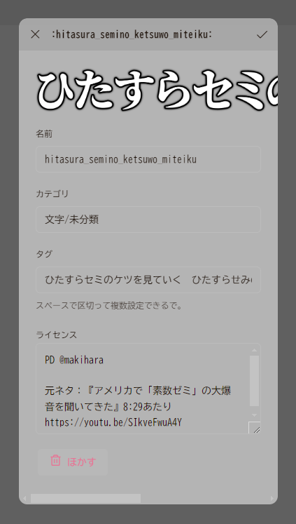This screenshot has height=524, width=296.
Task: Click the ひたすらセミ emoji preview image
Action: click(x=157, y=90)
